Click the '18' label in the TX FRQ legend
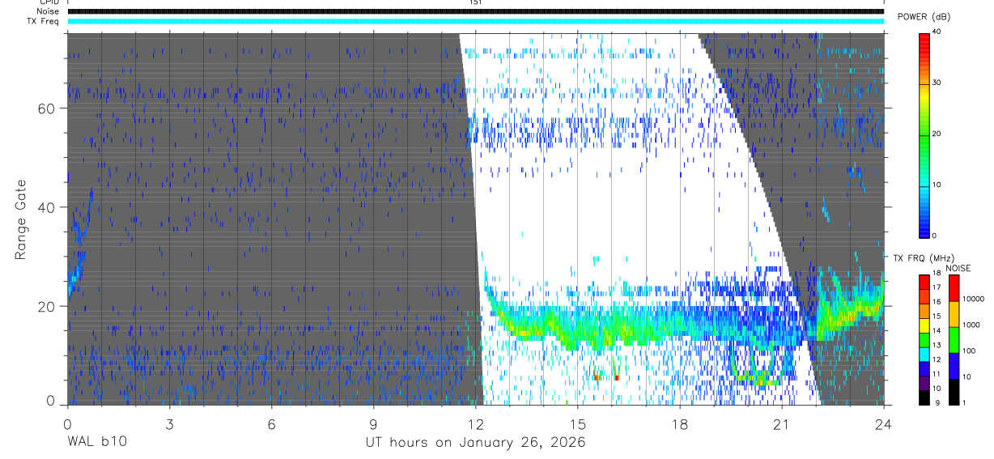 (937, 274)
